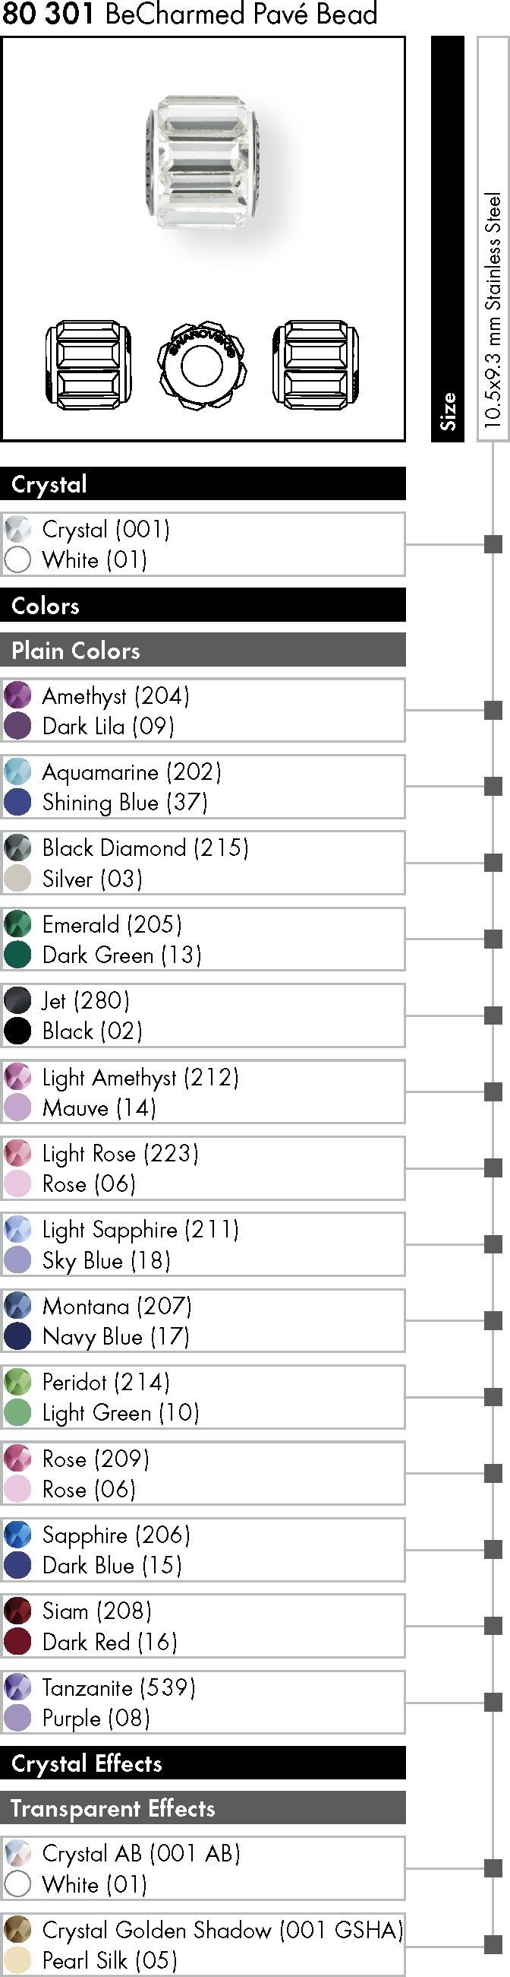Click the Aquamarine faceted crystal icon
This screenshot has height=1977, width=510.
[17, 771]
